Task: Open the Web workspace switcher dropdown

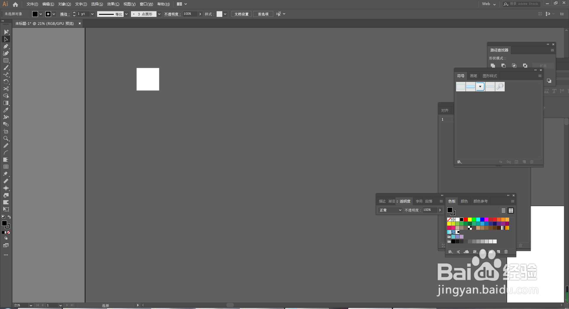Action: [489, 4]
